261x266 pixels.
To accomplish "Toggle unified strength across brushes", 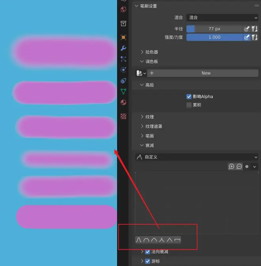I will [x=254, y=37].
